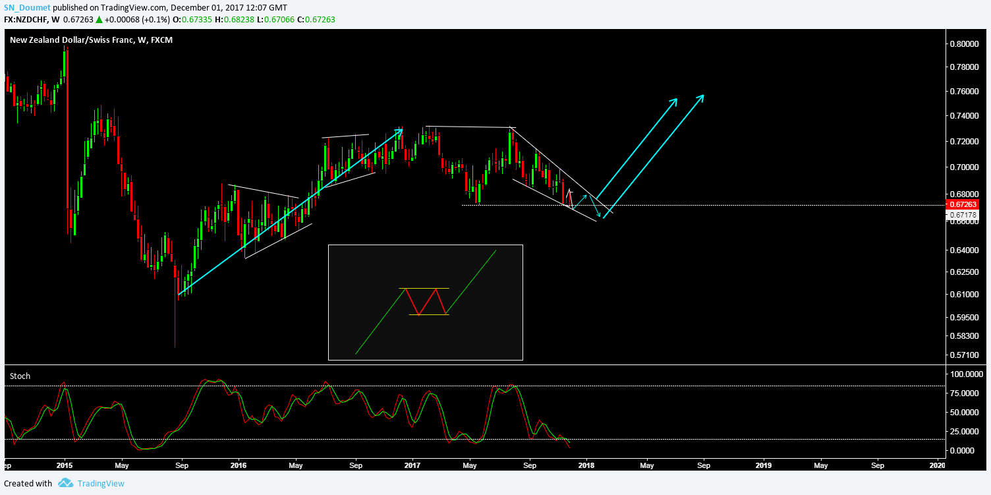This screenshot has height=495, width=991.
Task: Click the 0.61000 price axis label
Action: [x=965, y=295]
